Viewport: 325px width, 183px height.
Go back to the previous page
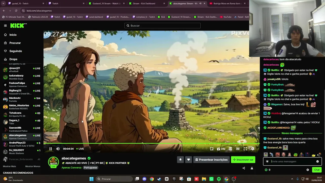click(x=4, y=11)
